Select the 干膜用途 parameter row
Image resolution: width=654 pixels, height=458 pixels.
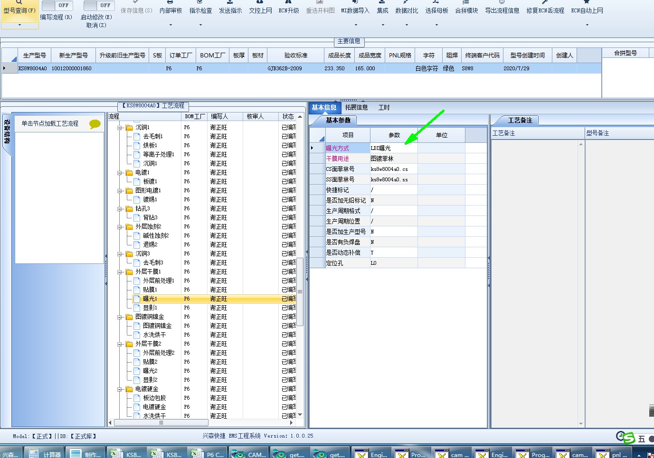pyautogui.click(x=398, y=159)
